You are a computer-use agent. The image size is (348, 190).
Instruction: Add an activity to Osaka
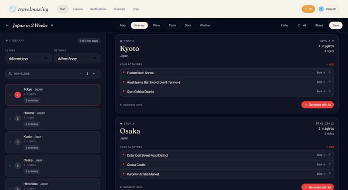(330, 147)
